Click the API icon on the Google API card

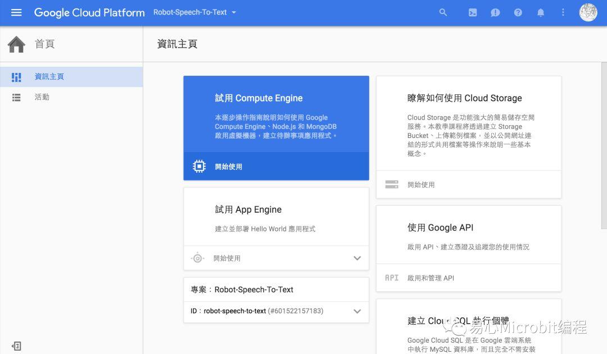point(391,278)
